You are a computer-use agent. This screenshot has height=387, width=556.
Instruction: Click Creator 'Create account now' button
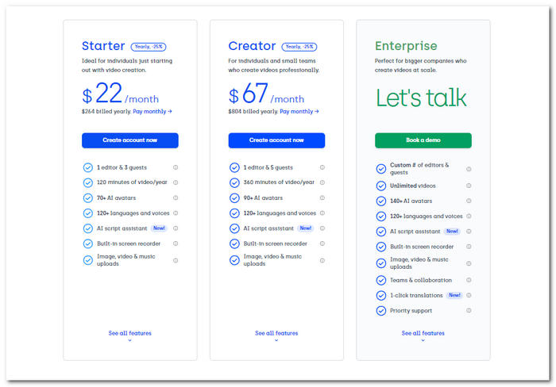tap(276, 140)
